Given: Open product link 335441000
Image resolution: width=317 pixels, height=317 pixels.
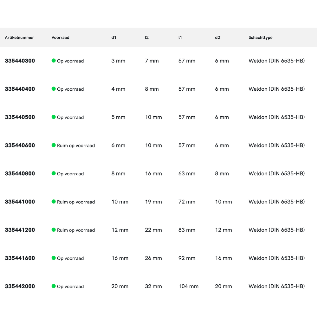Looking at the screenshot, I should [x=20, y=202].
